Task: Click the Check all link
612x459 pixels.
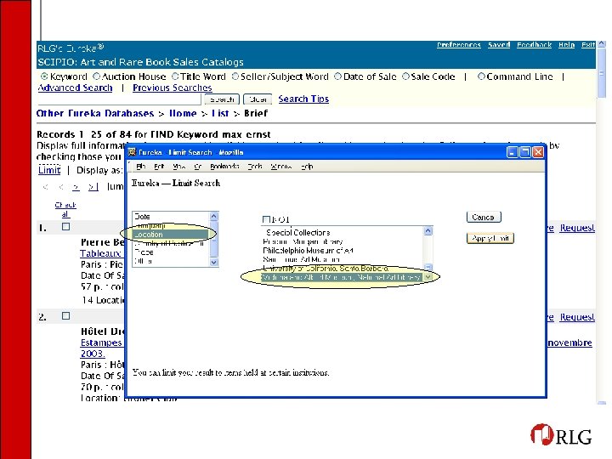Action: 65,209
